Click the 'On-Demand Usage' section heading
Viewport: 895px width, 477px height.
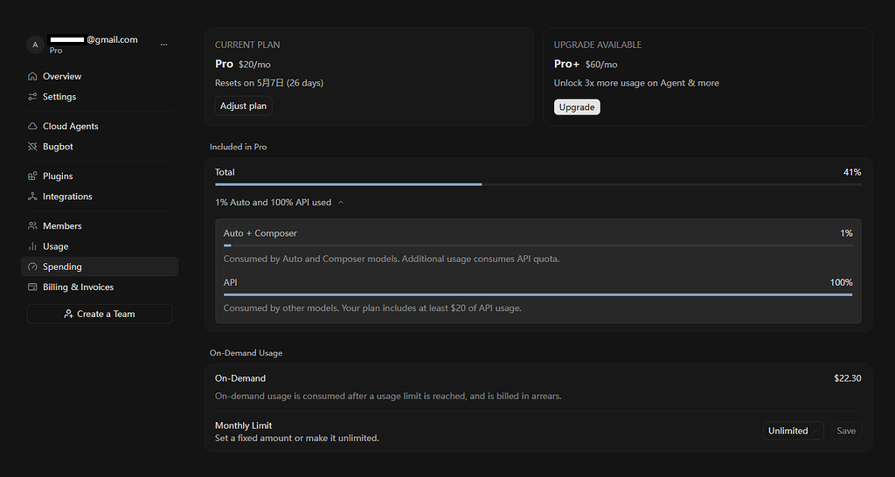[x=246, y=353]
